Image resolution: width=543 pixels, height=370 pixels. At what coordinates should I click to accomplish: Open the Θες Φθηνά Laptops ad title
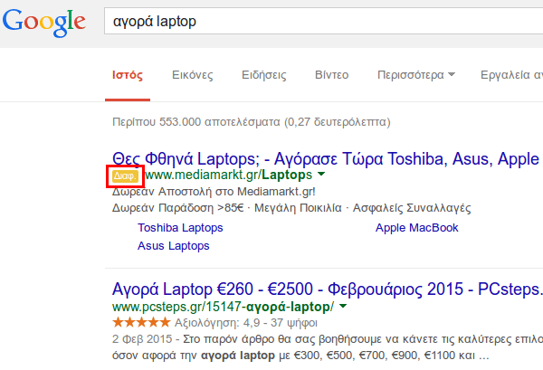[x=326, y=159]
